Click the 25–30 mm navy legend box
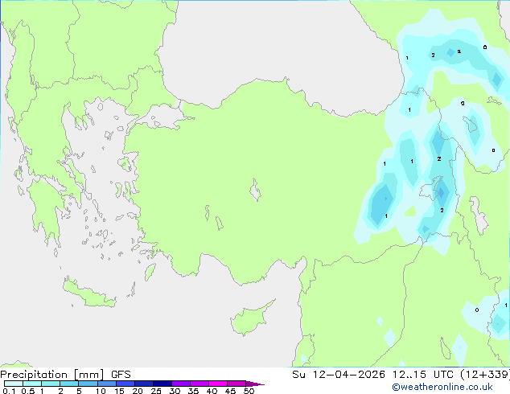Image resolution: width=510 pixels, height=394 pixels. [162, 384]
